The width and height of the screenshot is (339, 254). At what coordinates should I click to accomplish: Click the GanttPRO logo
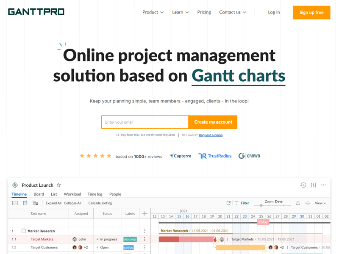(x=36, y=12)
